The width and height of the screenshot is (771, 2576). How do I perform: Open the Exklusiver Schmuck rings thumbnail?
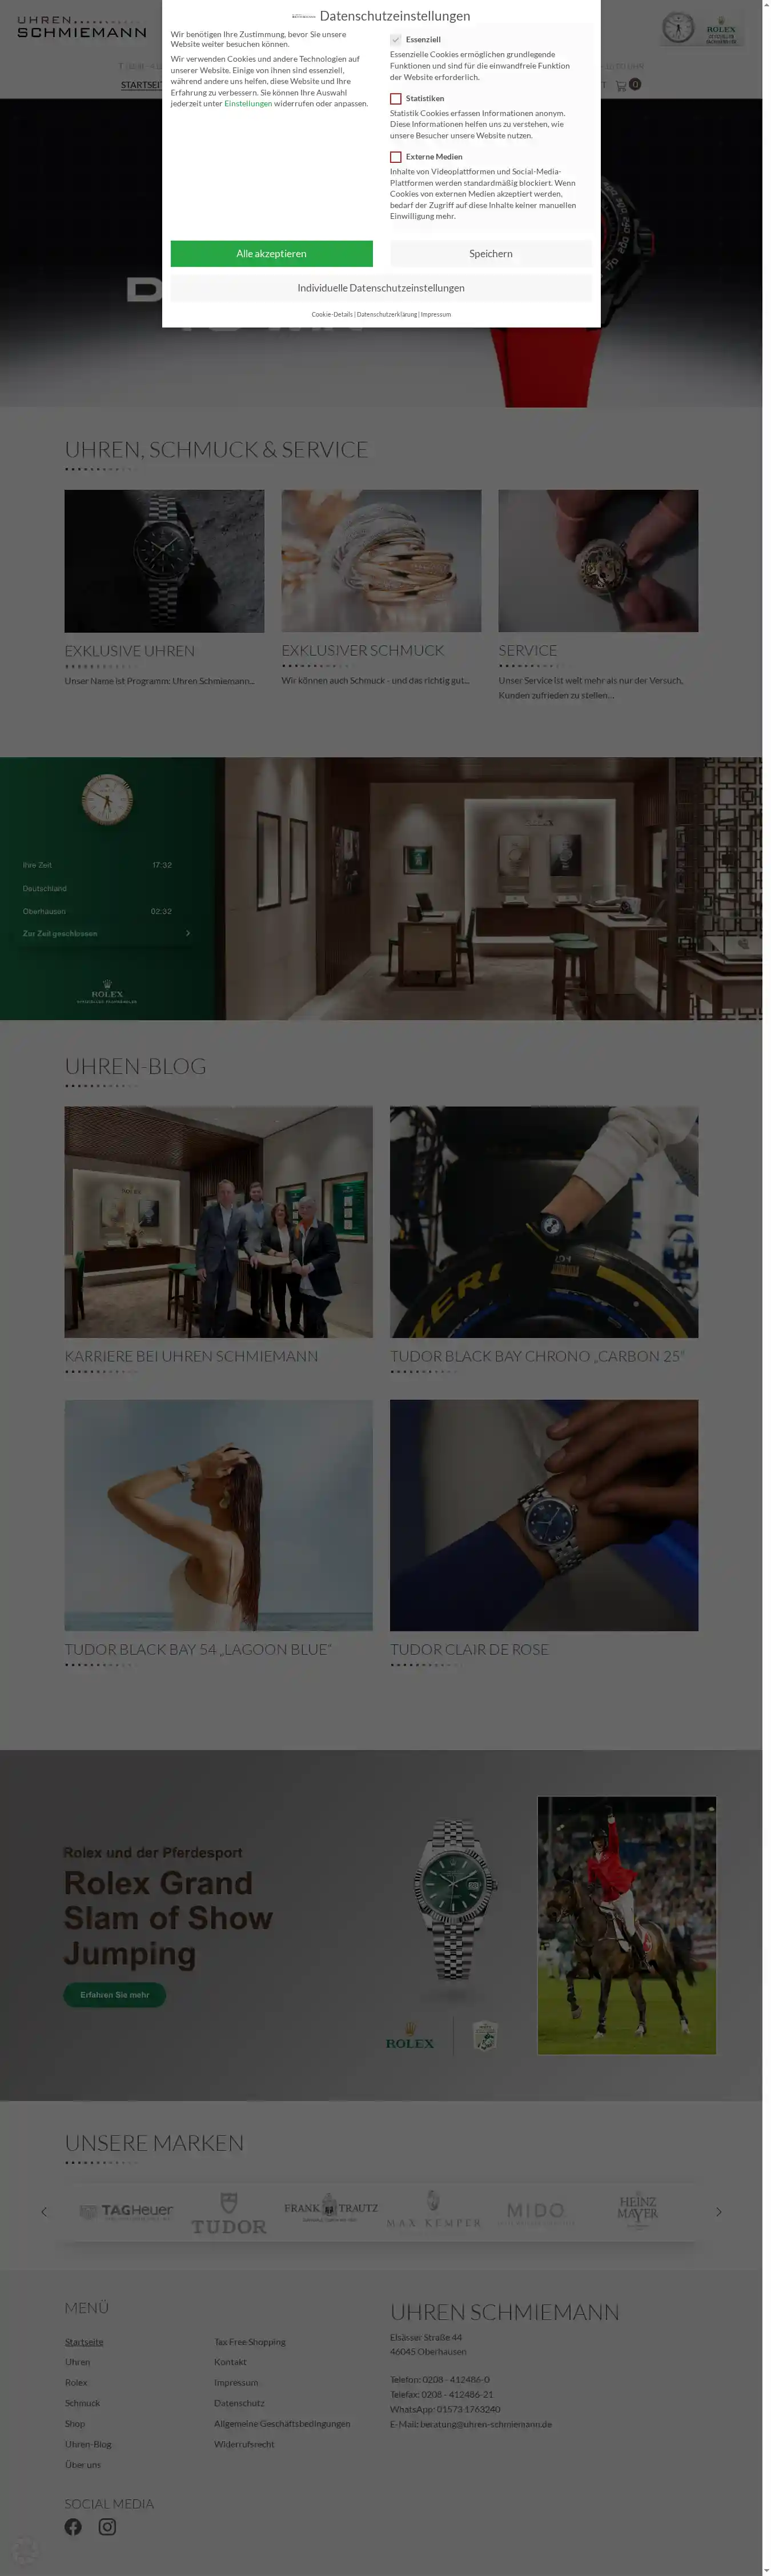click(x=382, y=561)
